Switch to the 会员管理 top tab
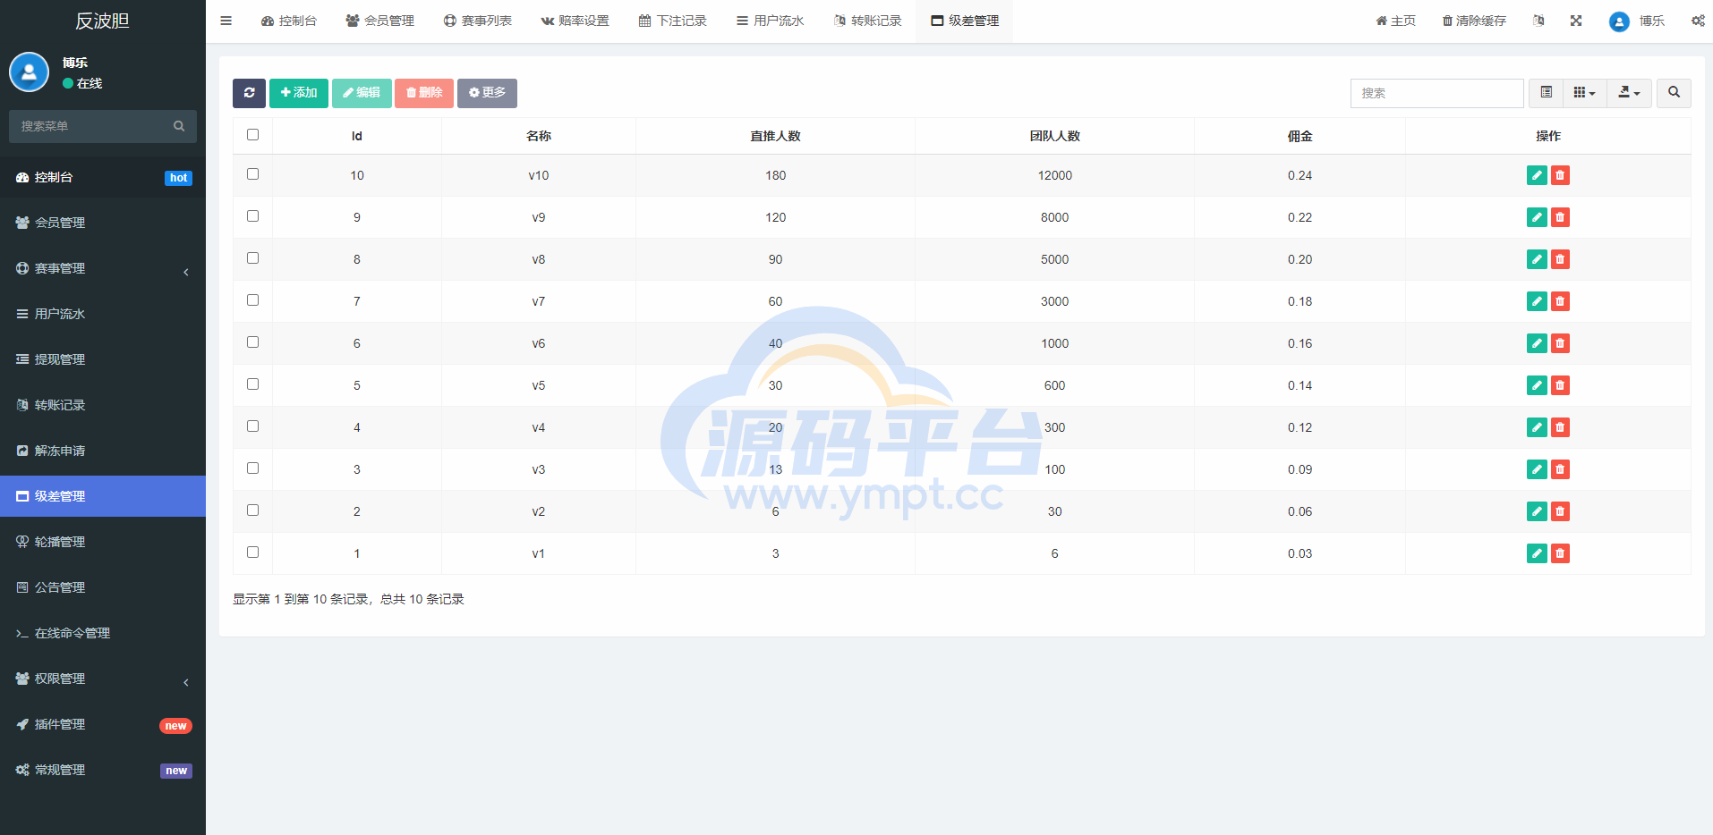Viewport: 1713px width, 835px height. point(379,21)
